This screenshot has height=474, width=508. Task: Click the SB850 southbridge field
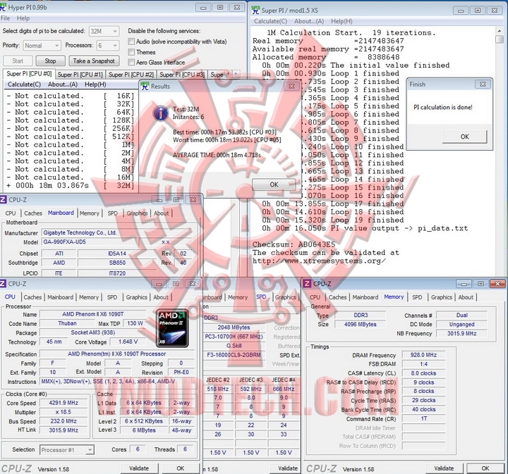pos(117,263)
